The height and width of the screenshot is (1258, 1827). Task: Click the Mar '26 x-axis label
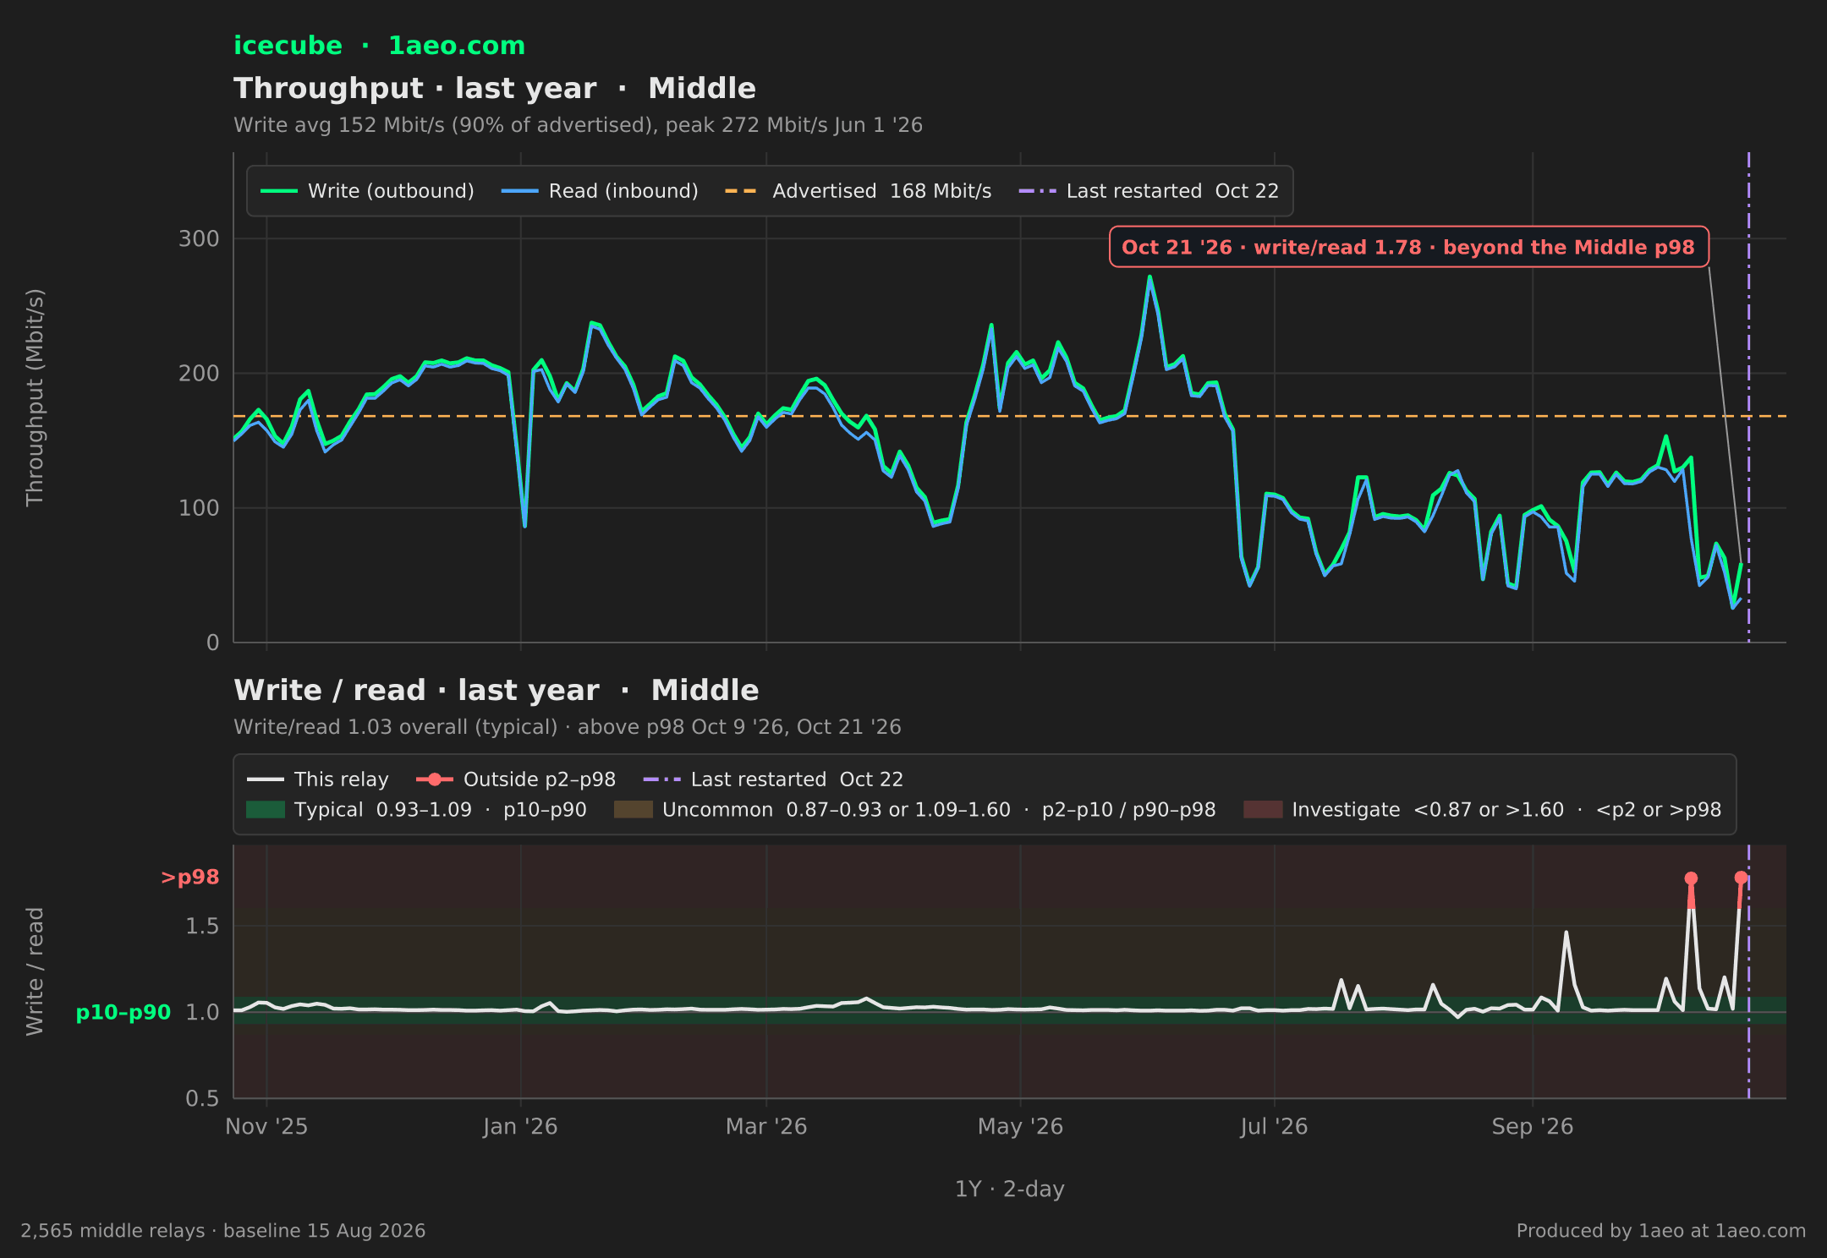click(766, 1127)
